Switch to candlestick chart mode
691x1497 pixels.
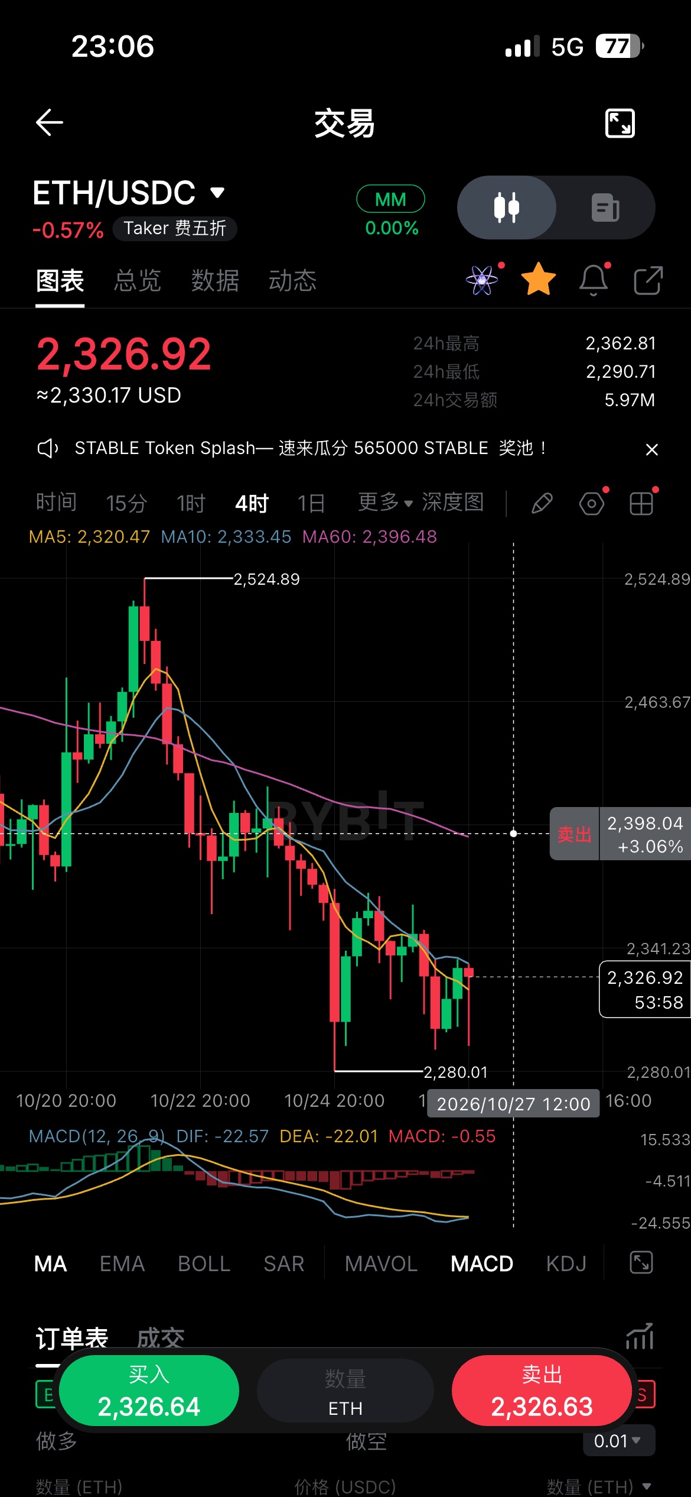click(507, 208)
